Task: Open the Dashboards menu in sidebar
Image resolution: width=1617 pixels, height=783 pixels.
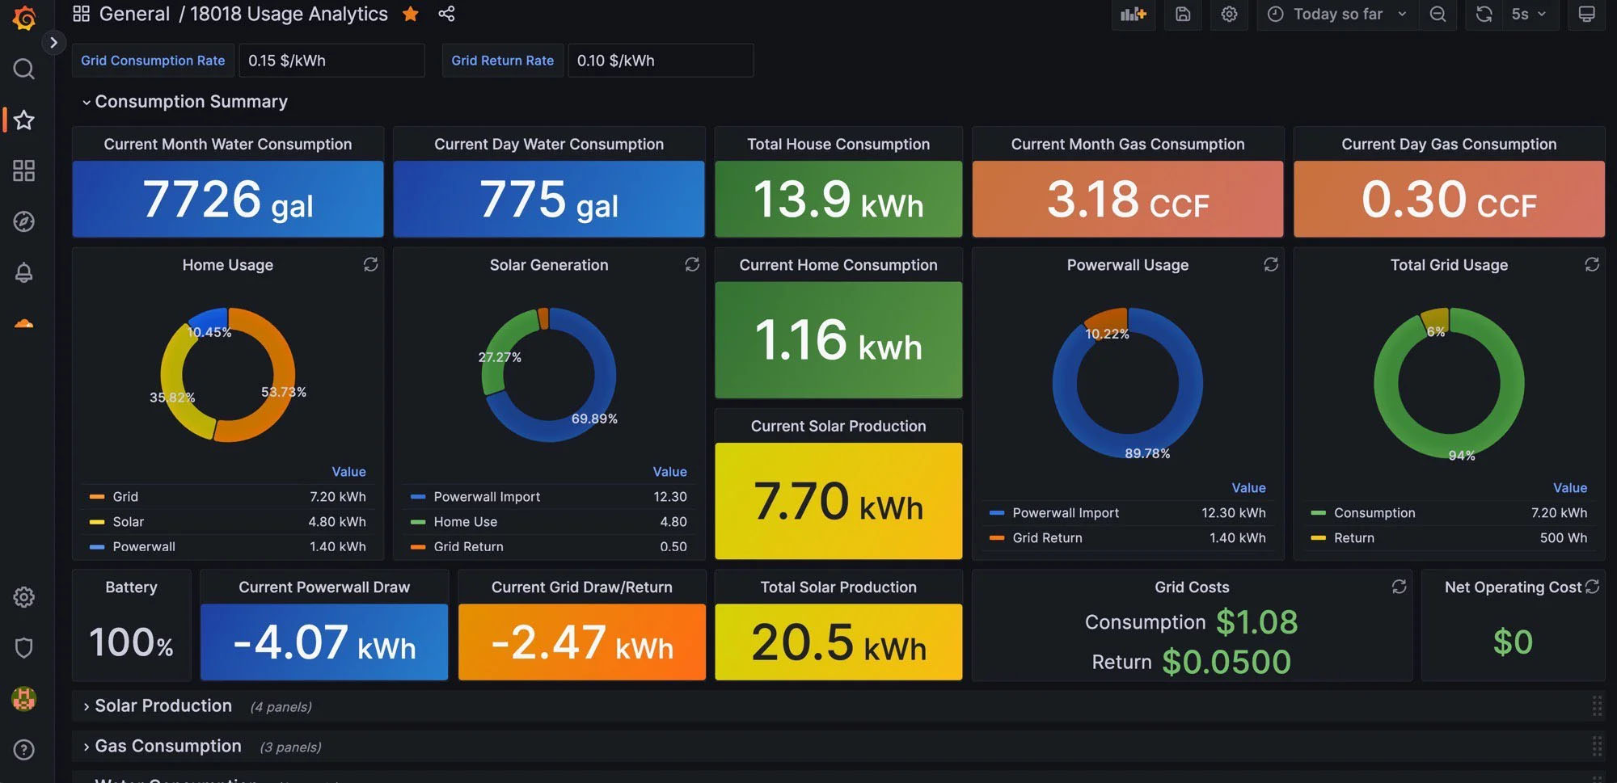Action: click(24, 170)
